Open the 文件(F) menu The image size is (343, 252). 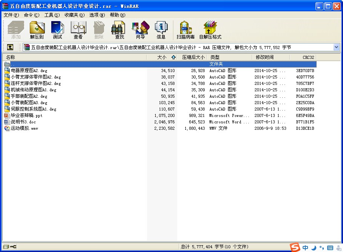click(11, 15)
